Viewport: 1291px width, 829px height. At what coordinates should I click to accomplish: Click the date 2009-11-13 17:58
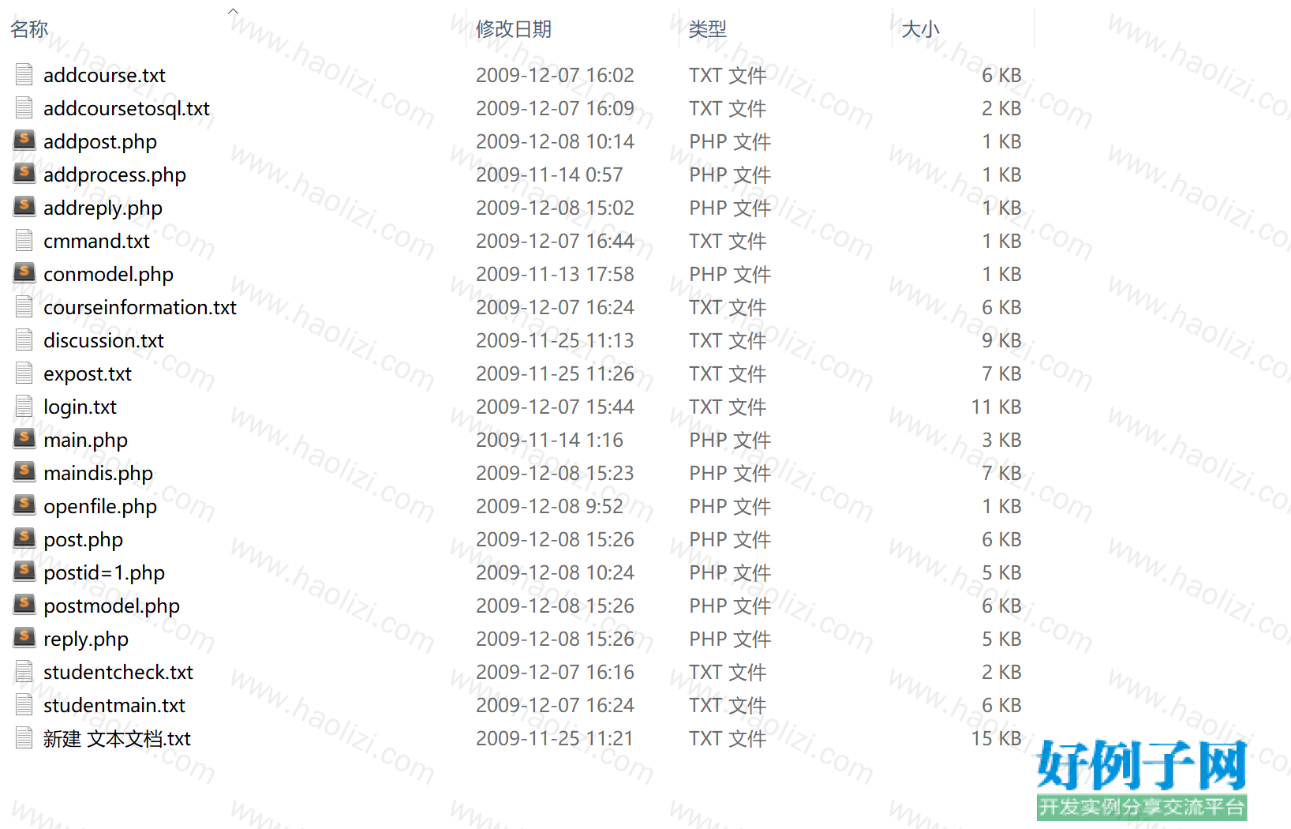[555, 274]
